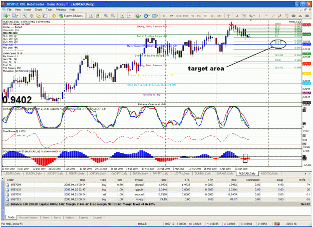Select the Candlesticks chart icon
The height and width of the screenshot is (227, 313).
(x=98, y=16)
